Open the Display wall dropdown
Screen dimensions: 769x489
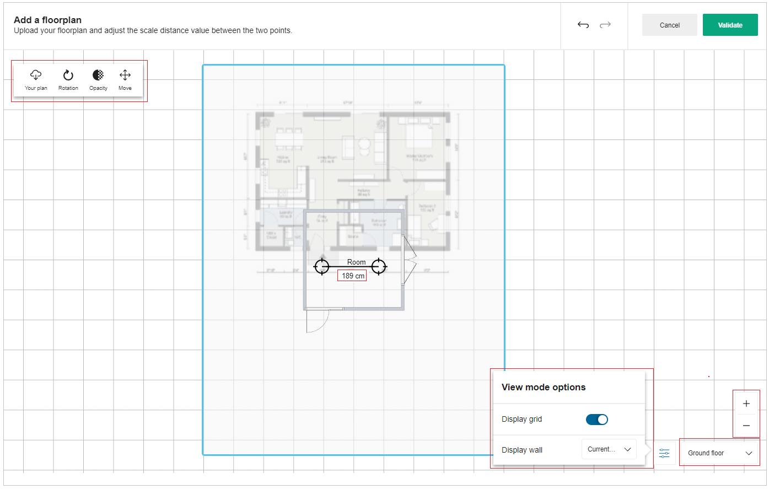[609, 449]
